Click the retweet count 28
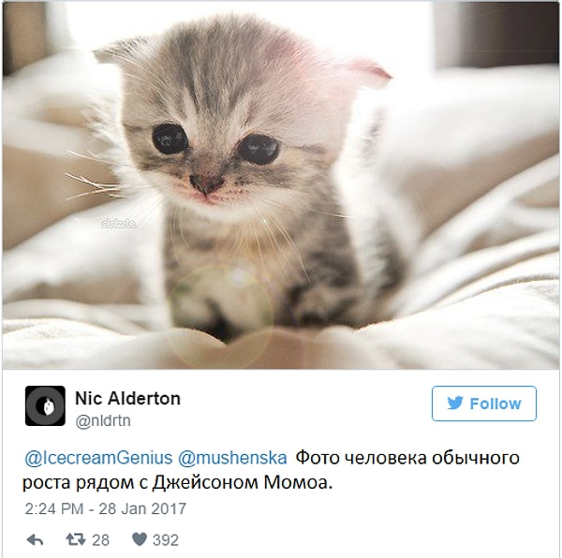The height and width of the screenshot is (558, 562). 101,540
